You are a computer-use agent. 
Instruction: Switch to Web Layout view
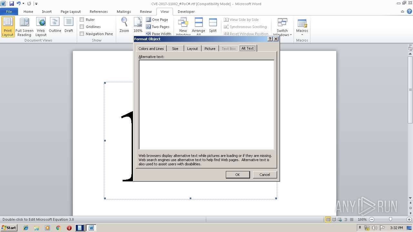[41, 27]
